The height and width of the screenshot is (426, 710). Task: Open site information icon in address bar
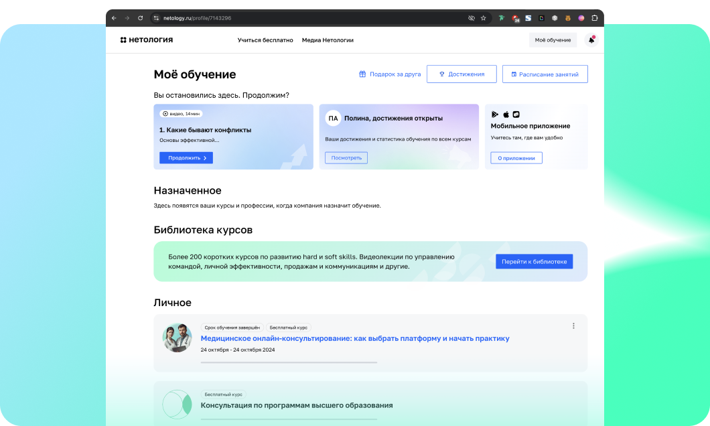156,18
